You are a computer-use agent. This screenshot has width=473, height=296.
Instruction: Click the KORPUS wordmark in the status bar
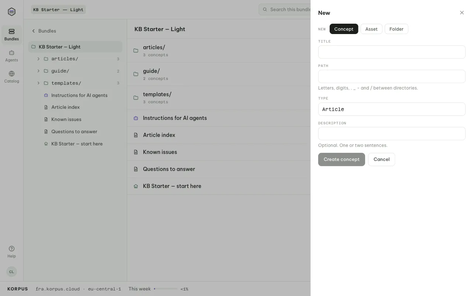pyautogui.click(x=18, y=289)
